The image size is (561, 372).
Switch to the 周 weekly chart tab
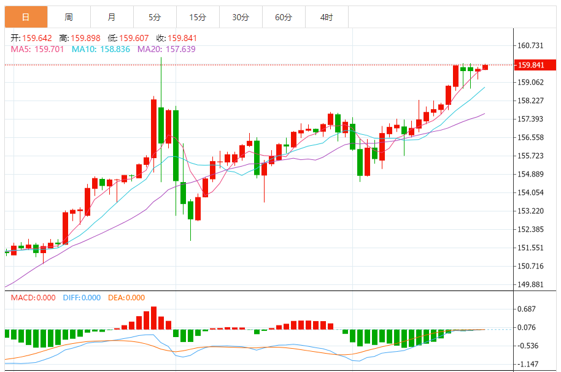click(x=69, y=17)
